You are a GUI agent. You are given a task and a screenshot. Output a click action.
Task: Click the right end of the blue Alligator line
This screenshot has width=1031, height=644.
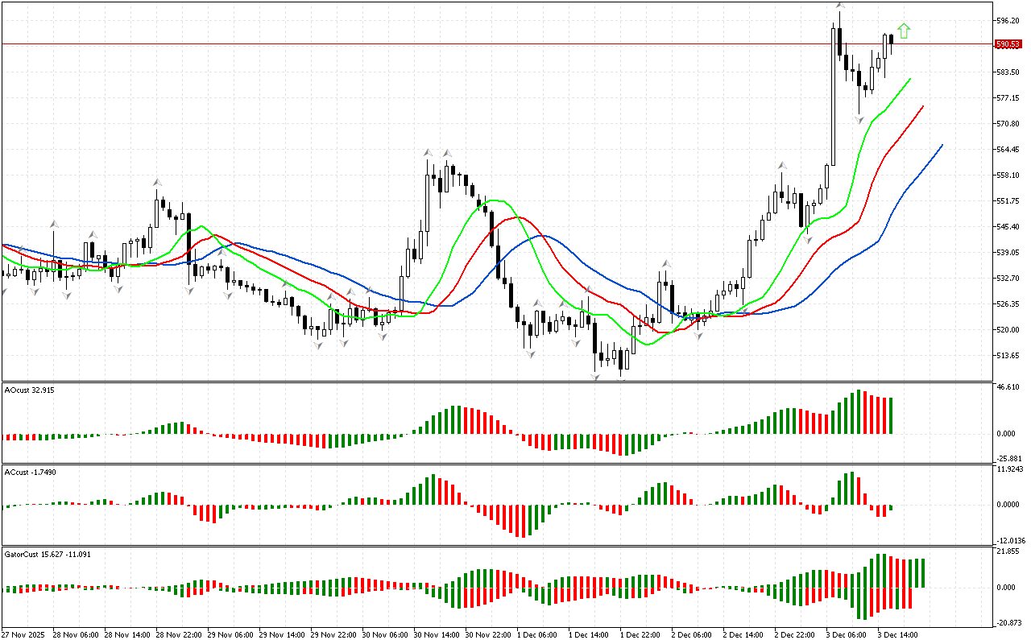[941, 146]
